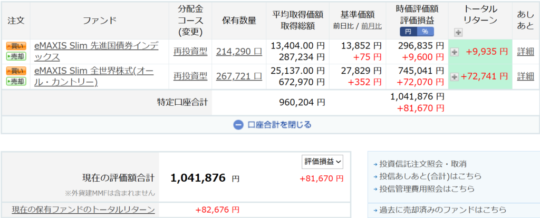
Task: Expand plus icon under トータルリターン header
Action: click(458, 33)
